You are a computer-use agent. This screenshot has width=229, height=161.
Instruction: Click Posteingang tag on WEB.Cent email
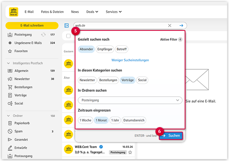point(118,152)
